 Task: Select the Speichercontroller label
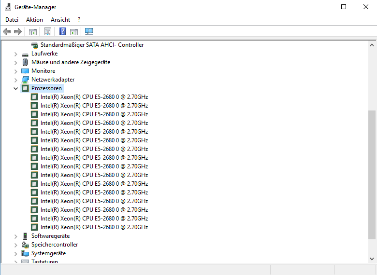55,245
